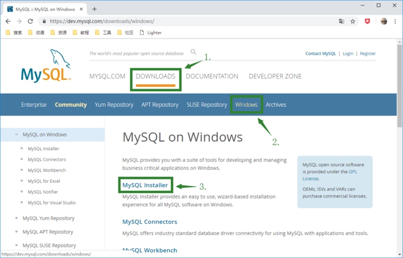
Task: Open the MySQL Connectors heading link
Action: click(150, 222)
